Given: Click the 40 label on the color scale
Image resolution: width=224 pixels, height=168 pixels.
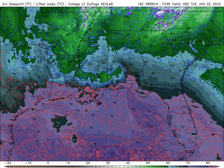Looking at the screenshot, I should pos(128,163).
